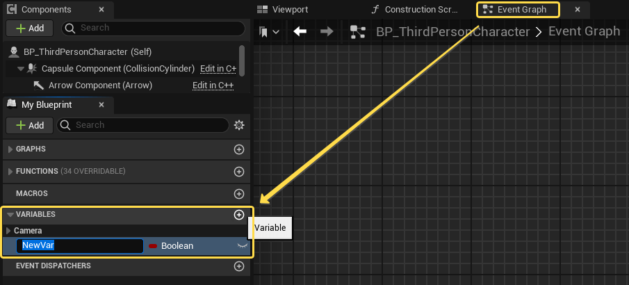This screenshot has width=629, height=285.
Task: Collapse the Variables section
Action: pyautogui.click(x=10, y=214)
